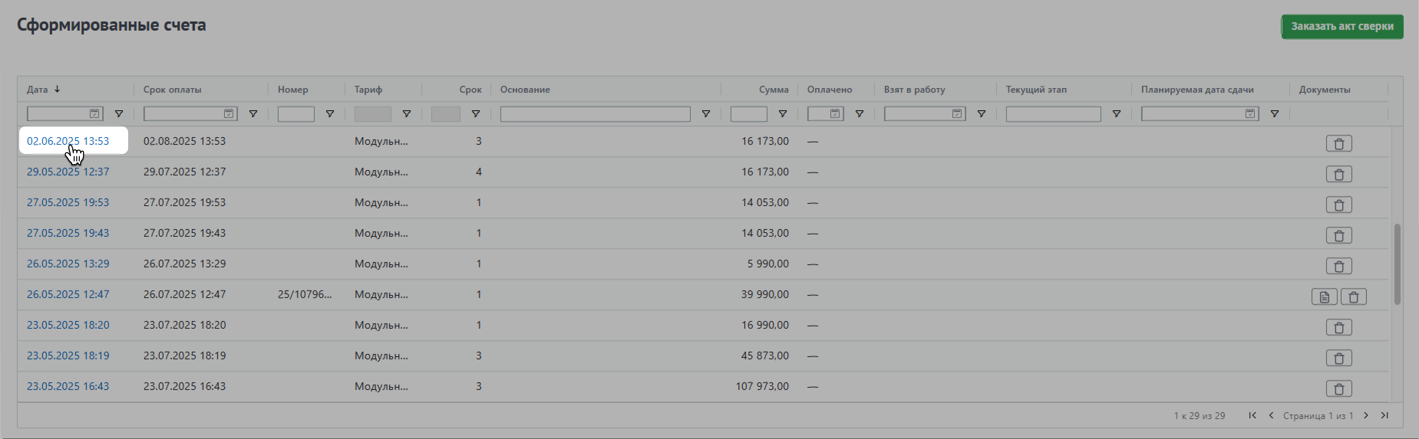The width and height of the screenshot is (1419, 439).
Task: Delete the invoice from 26.05.2025 12:47
Action: point(1353,297)
